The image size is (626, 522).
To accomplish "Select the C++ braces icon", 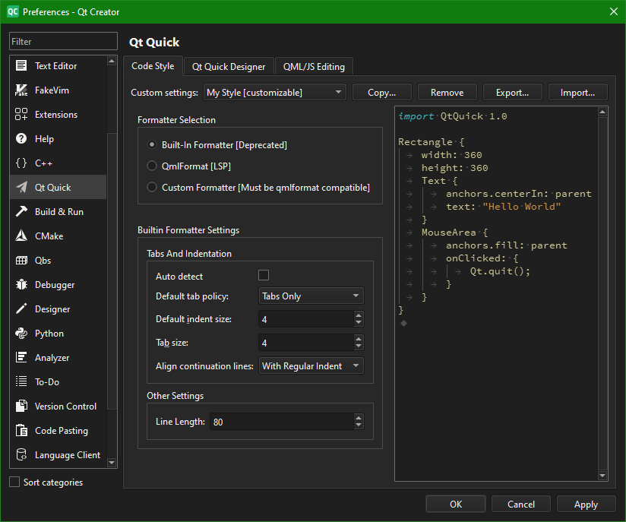I will [21, 163].
